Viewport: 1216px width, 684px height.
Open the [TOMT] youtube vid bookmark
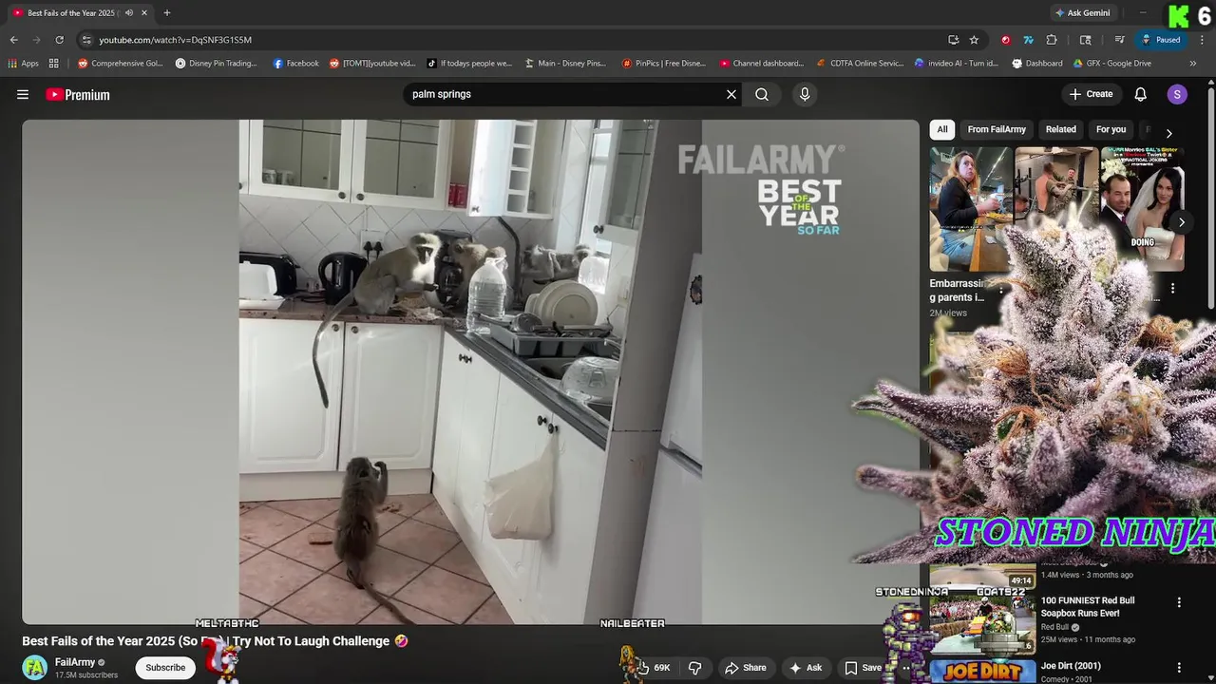[372, 64]
